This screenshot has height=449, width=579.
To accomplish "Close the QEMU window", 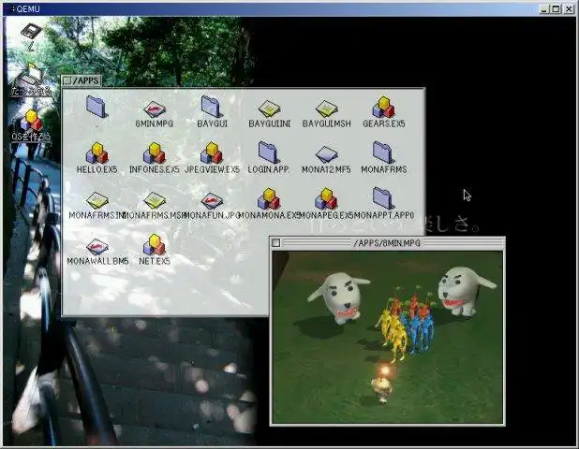I will coord(569,8).
